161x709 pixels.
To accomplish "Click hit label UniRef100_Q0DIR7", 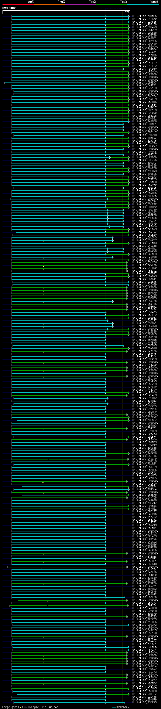I will pyautogui.click(x=144, y=321).
